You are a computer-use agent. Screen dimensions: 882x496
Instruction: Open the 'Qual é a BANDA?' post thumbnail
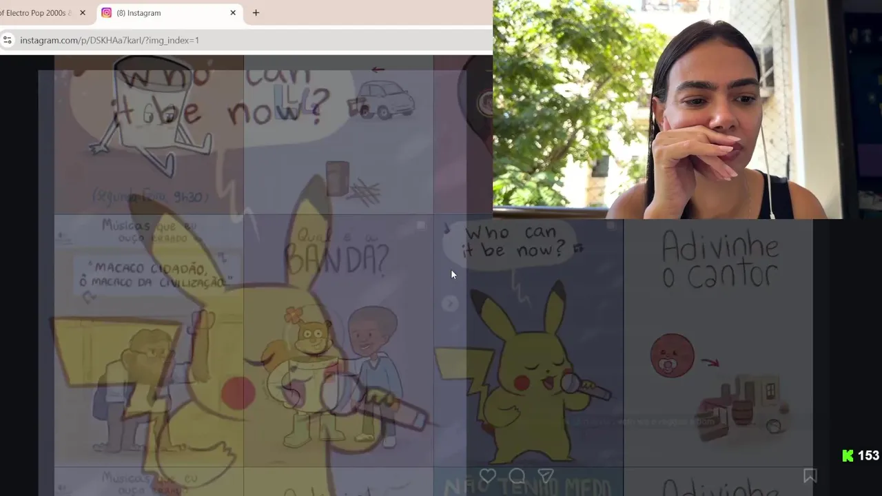click(338, 341)
